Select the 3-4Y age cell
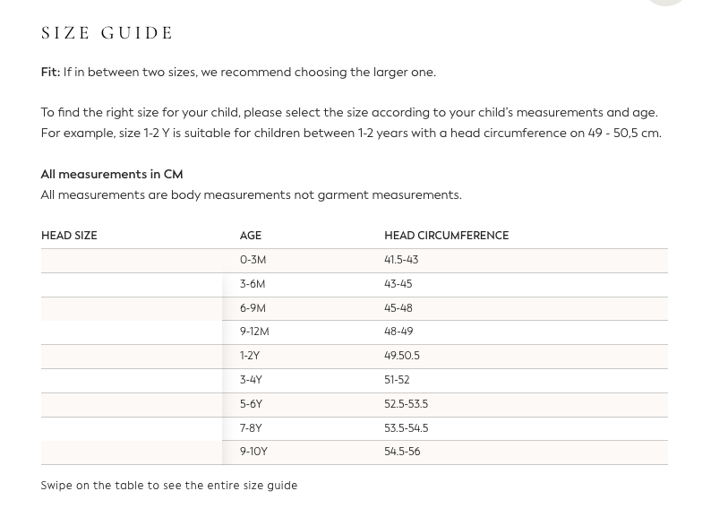 pos(251,380)
